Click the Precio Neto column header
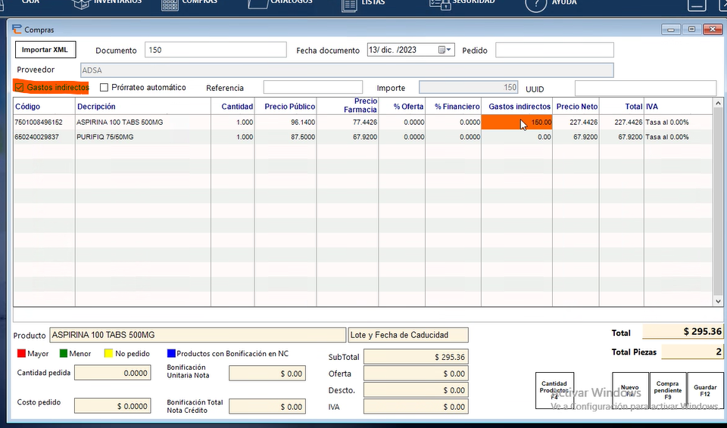This screenshot has height=428, width=727. [577, 106]
